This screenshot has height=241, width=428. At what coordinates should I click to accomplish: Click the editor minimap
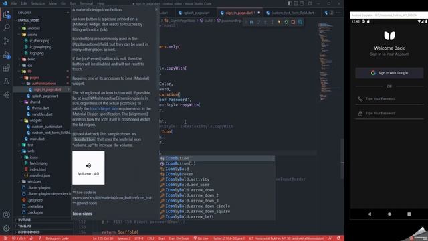[326, 62]
